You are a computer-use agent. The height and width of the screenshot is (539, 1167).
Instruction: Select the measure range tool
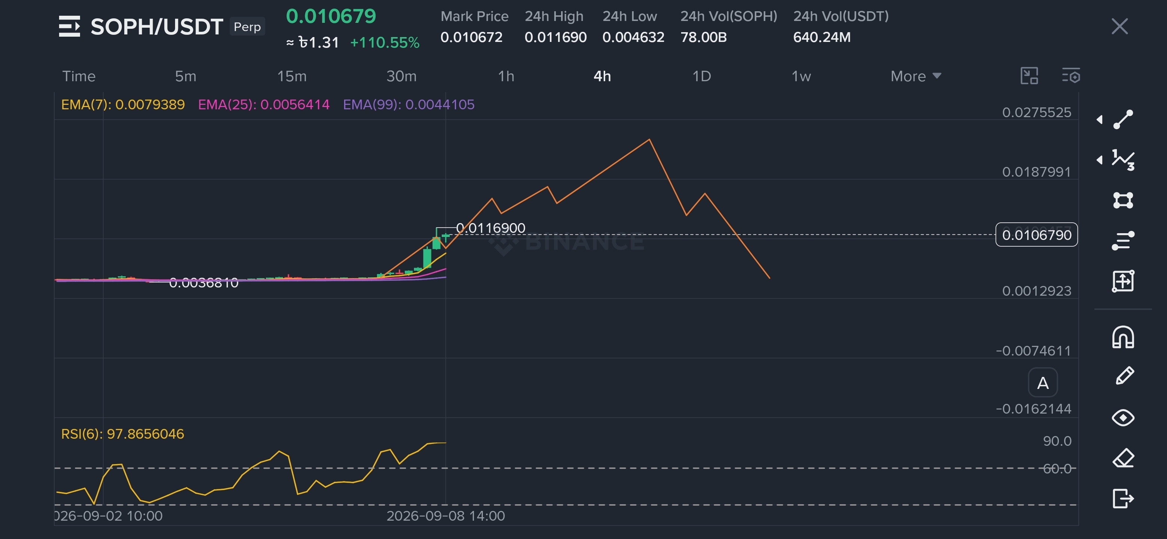(x=1123, y=281)
